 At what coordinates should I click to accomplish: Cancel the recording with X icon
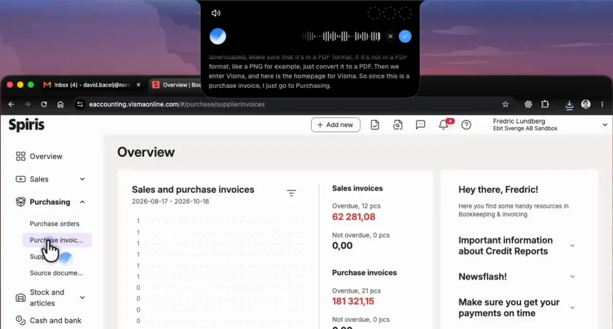pyautogui.click(x=390, y=36)
